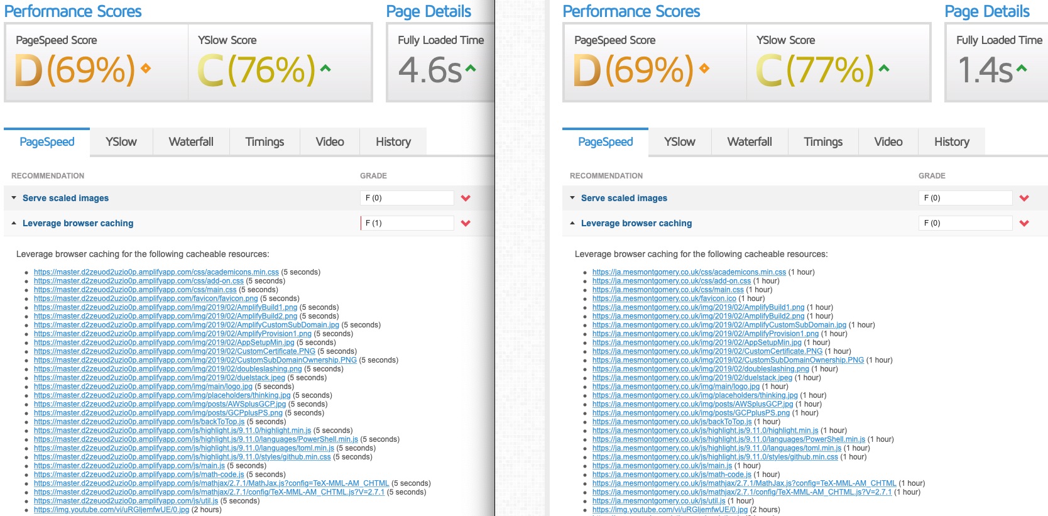
Task: Click the green arrow next to 1.4s
Action: [x=1022, y=69]
